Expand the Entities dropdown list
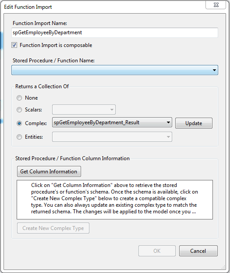 [x=112, y=136]
